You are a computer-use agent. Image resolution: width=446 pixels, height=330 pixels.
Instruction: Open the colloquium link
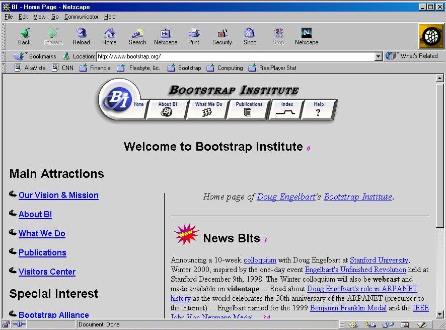(x=260, y=260)
